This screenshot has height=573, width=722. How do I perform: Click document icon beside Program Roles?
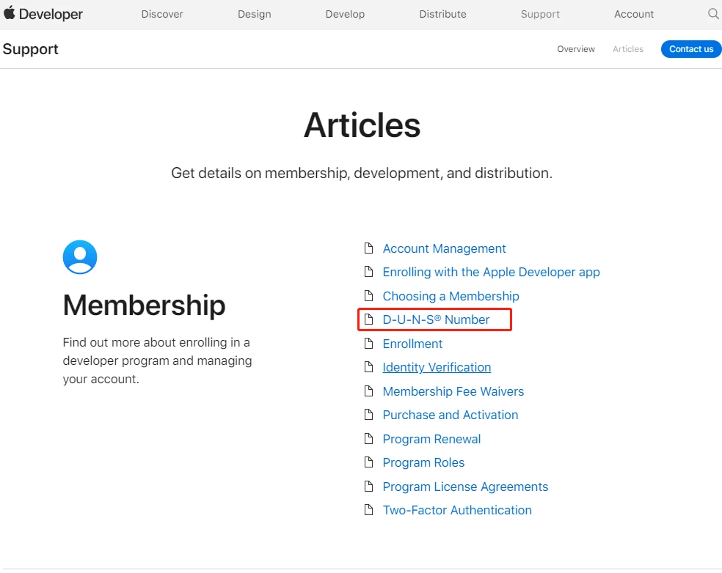tap(369, 462)
